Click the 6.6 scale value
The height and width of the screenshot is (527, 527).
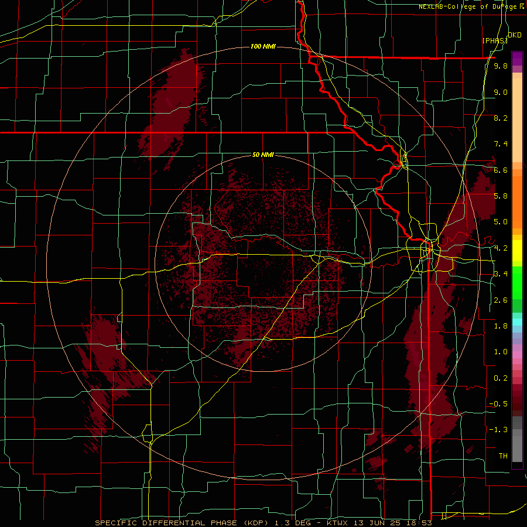[x=501, y=170]
